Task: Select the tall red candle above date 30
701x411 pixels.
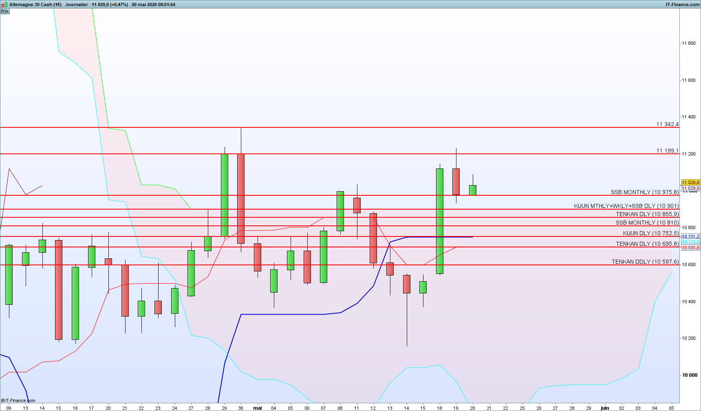Action: click(x=241, y=199)
